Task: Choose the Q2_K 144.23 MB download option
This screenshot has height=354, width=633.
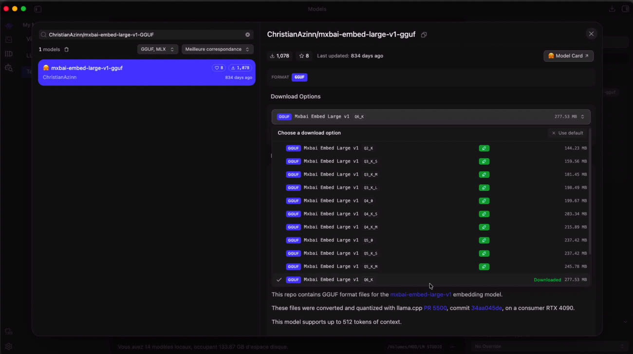Action: 431,148
